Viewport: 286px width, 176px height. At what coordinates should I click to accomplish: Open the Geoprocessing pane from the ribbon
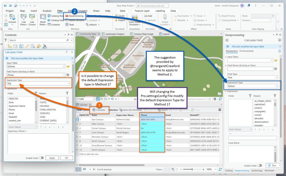74,16
